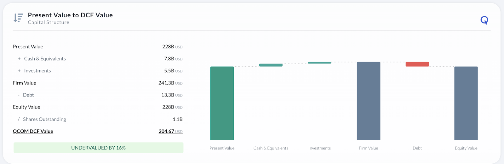This screenshot has width=504, height=164.
Task: Click the green Present Value bar
Action: (222, 103)
